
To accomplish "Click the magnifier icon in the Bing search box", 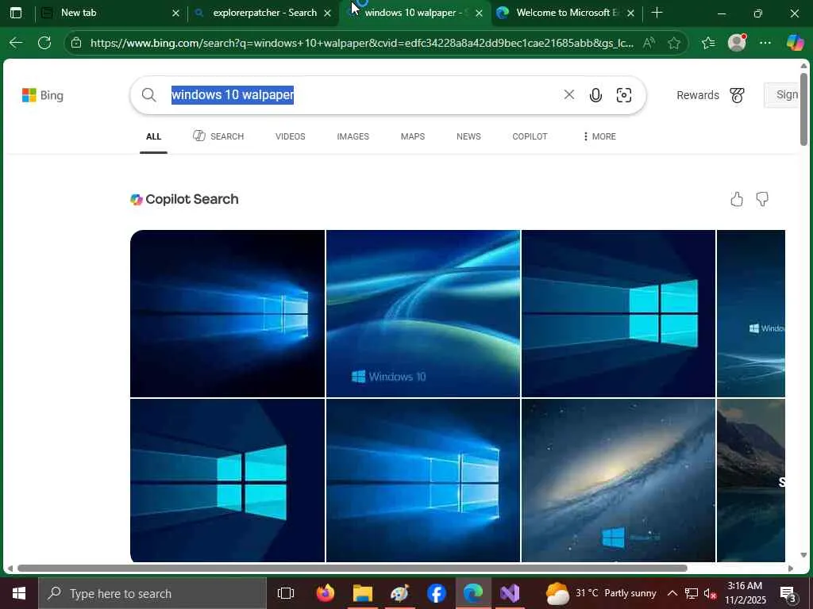I will [x=148, y=95].
